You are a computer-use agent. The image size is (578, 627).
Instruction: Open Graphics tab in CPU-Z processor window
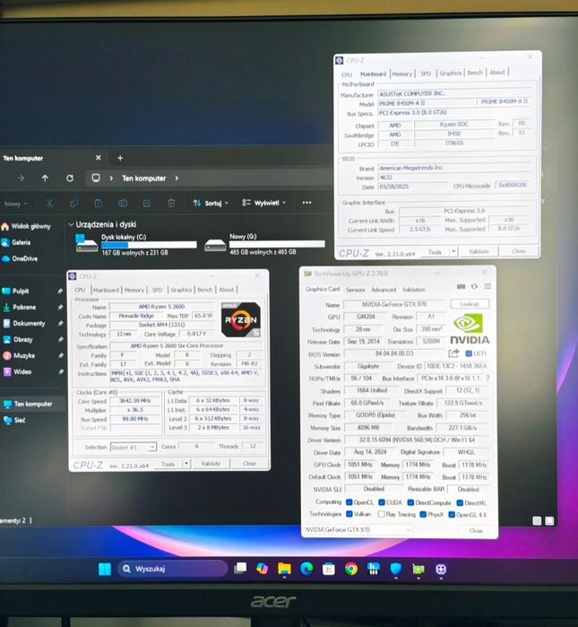[181, 290]
